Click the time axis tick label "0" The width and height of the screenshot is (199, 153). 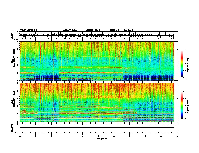click(x=20, y=136)
